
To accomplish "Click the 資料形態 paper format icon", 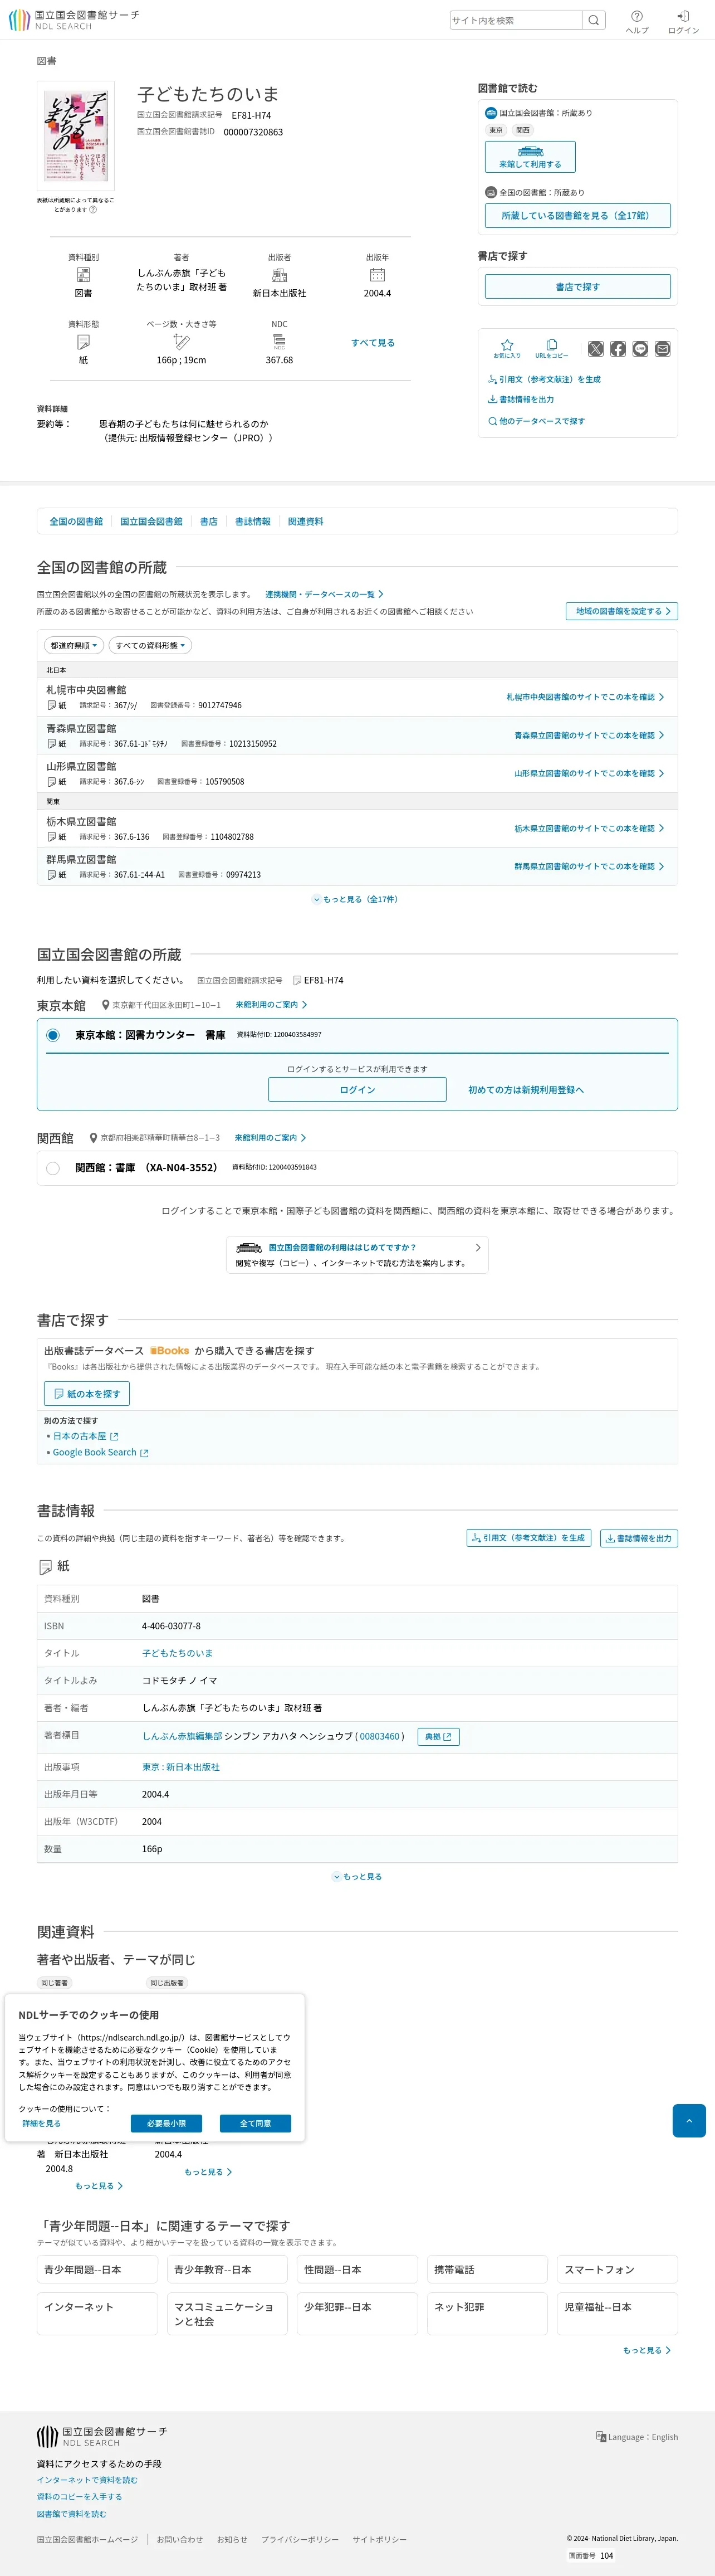I will pos(83,342).
